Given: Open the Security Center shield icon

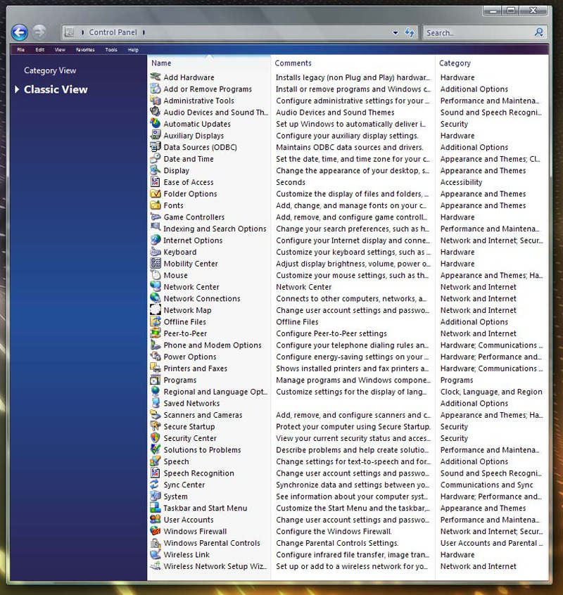Looking at the screenshot, I should click(156, 438).
